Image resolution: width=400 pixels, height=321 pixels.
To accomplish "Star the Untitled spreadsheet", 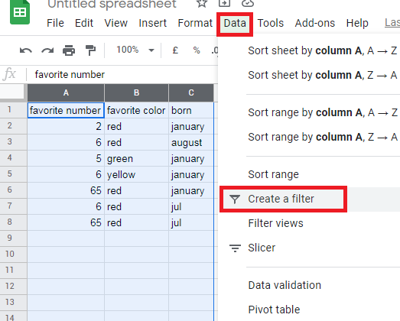I will click(202, 3).
